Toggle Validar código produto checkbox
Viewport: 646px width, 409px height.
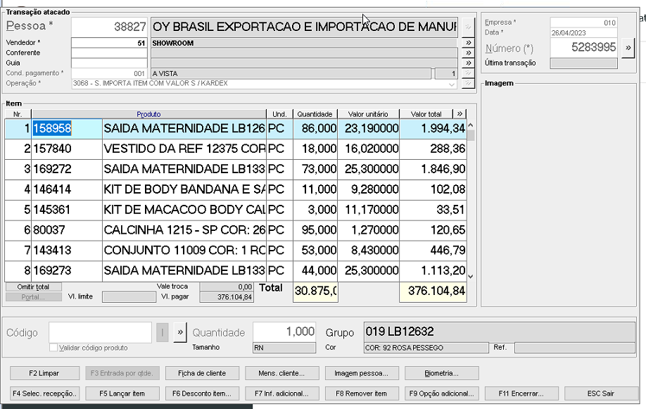coord(53,348)
